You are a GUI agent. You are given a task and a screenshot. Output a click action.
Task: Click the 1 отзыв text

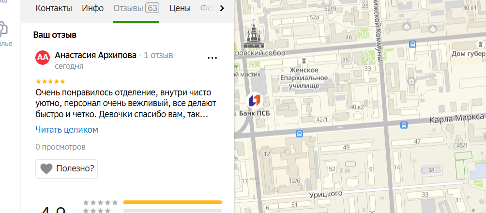158,56
